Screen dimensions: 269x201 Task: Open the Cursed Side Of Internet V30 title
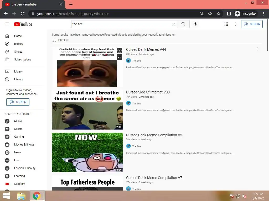coord(148,92)
